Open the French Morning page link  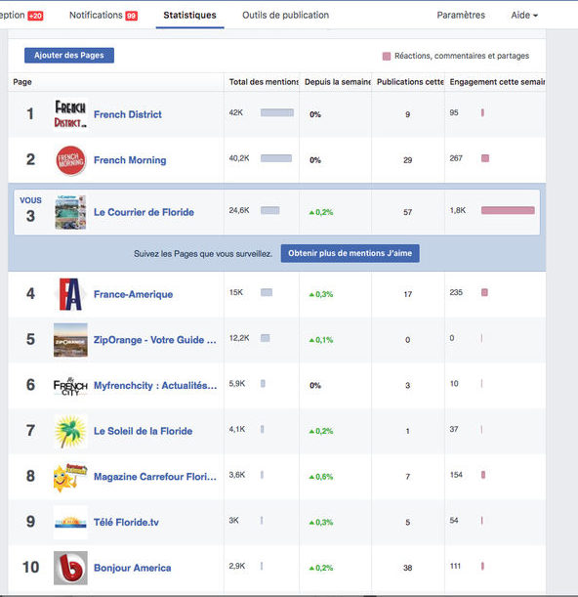pyautogui.click(x=130, y=160)
